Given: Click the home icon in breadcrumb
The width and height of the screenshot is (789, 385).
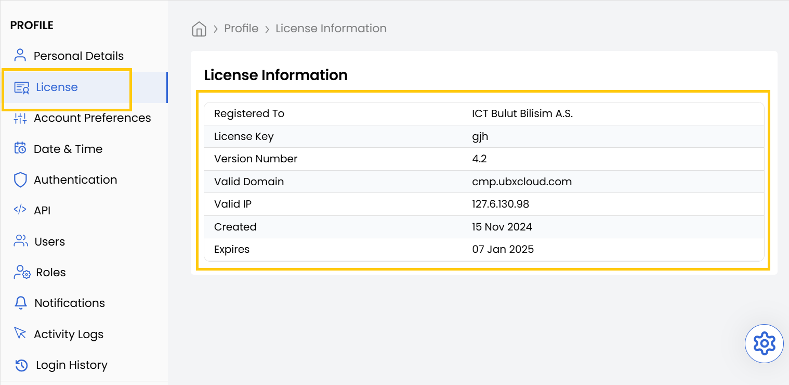Looking at the screenshot, I should tap(199, 29).
